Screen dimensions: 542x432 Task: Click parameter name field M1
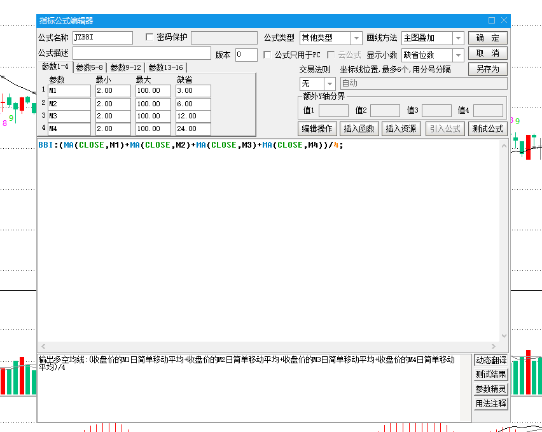(69, 91)
